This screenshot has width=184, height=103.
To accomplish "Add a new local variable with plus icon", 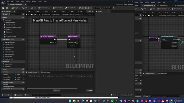I will [23, 89].
